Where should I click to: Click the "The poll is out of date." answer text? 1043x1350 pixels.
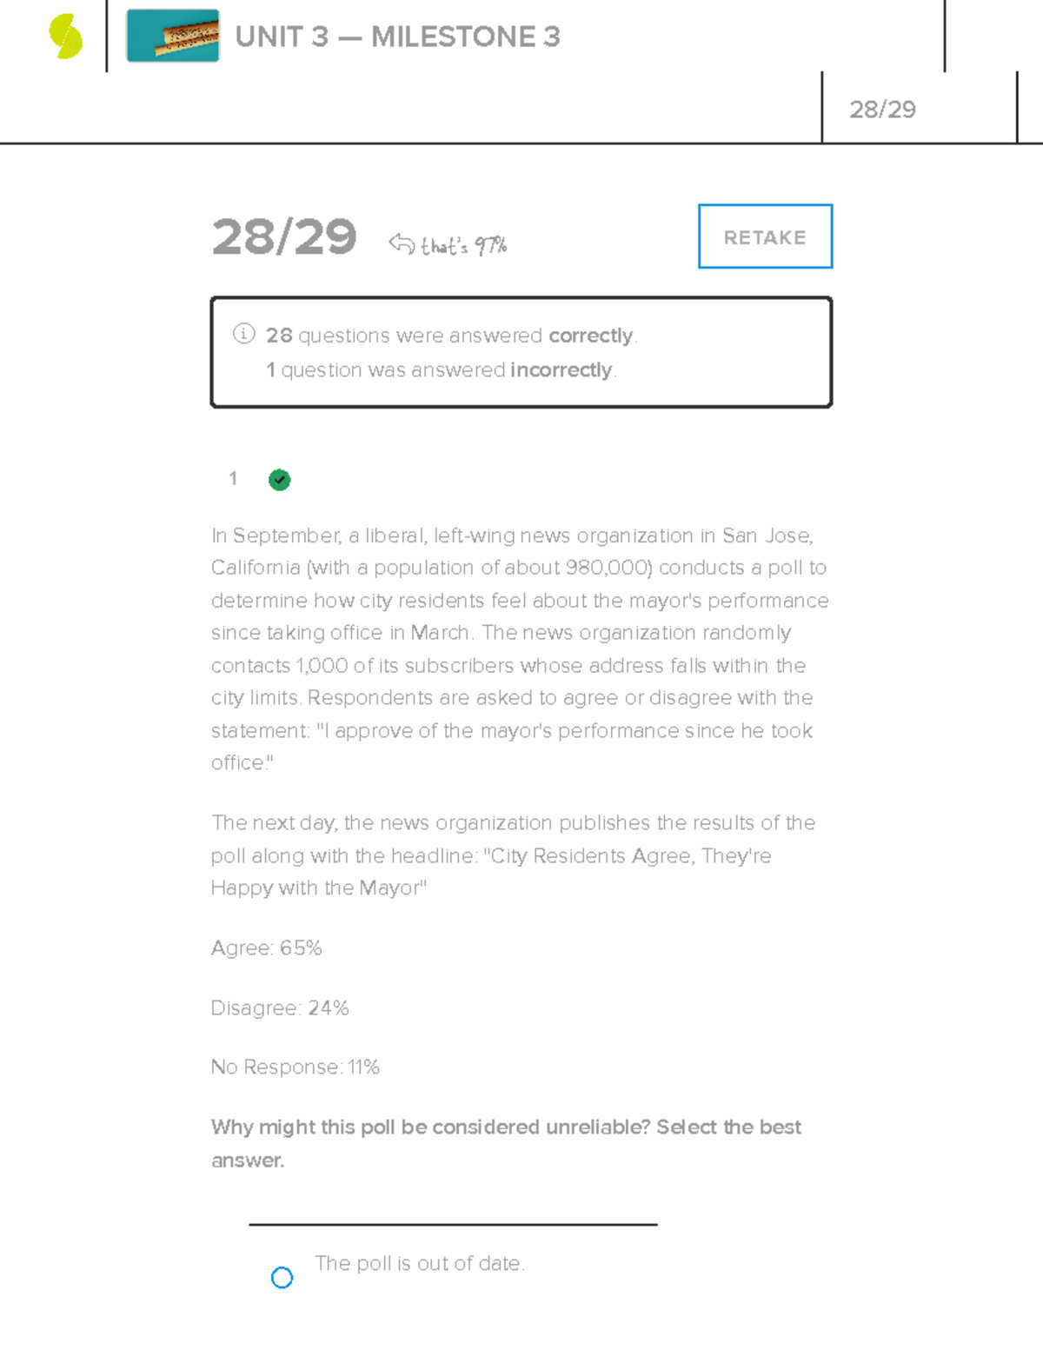pos(419,1263)
